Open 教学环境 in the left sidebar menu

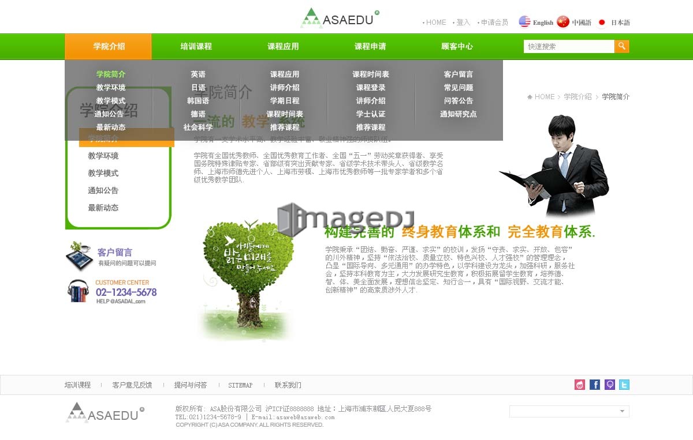103,156
